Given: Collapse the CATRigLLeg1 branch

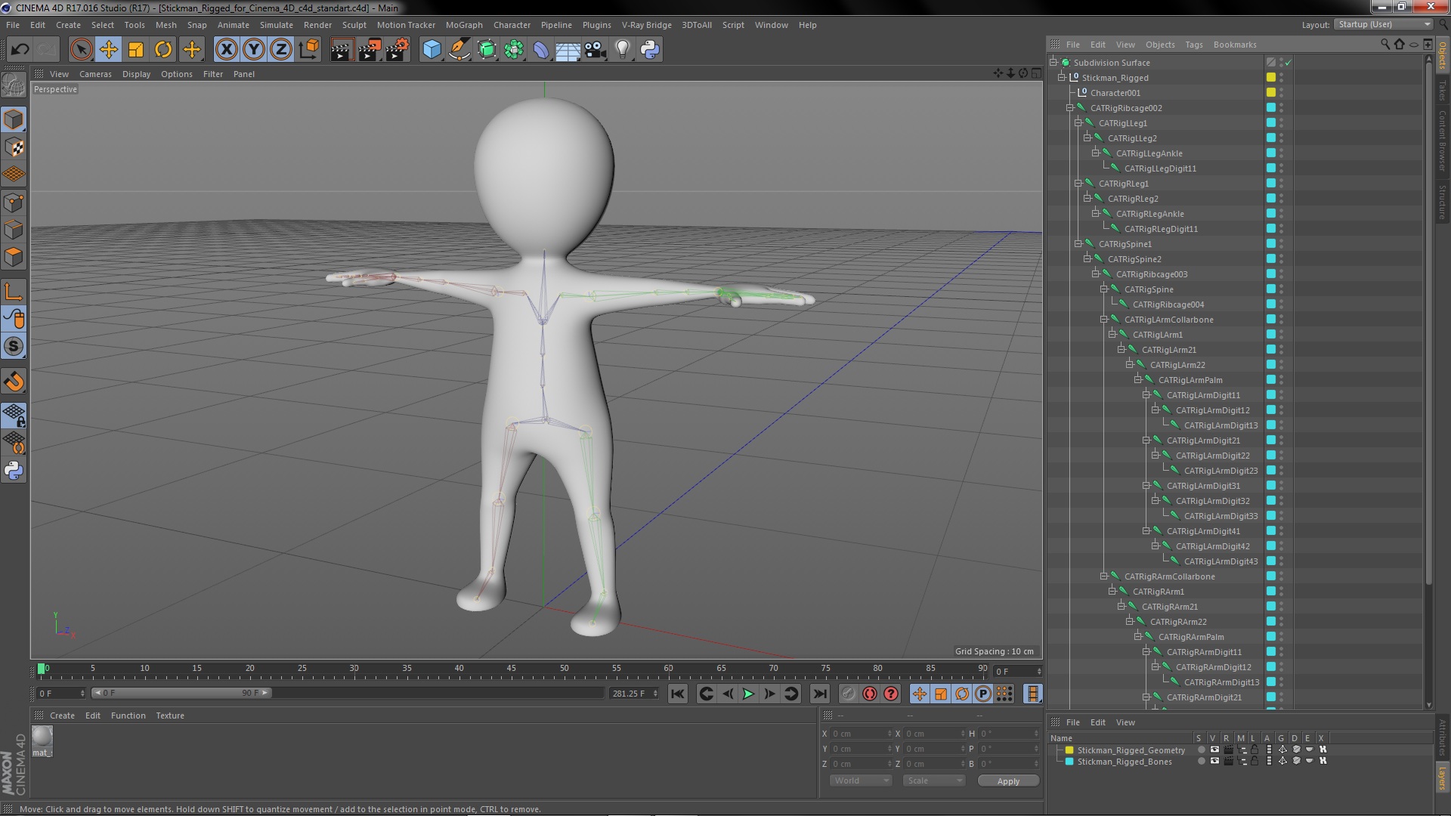Looking at the screenshot, I should 1078,123.
